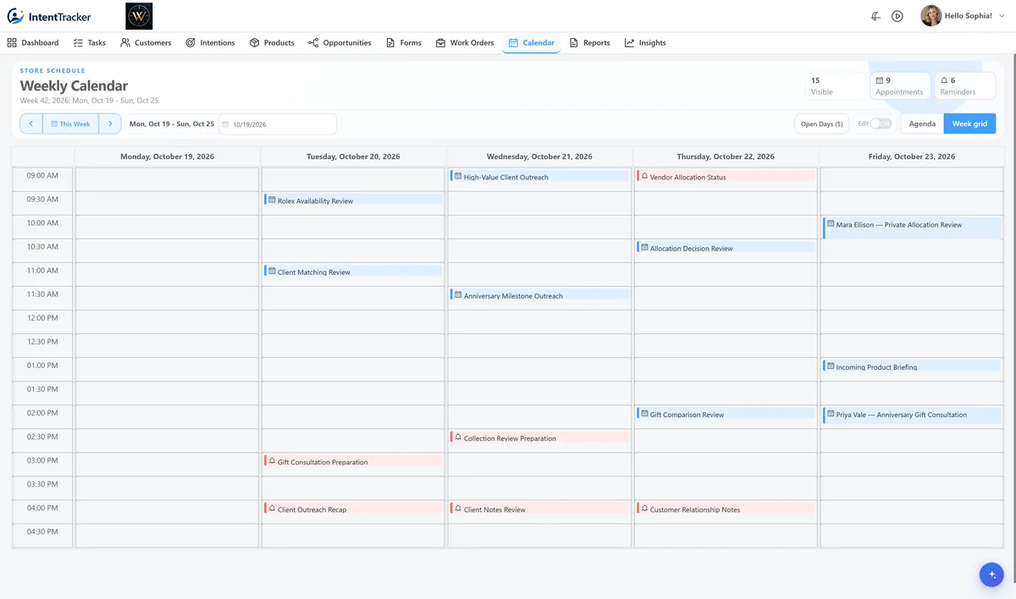Click the Thursday, October 22 column header
This screenshot has width=1016, height=599.
tap(726, 157)
